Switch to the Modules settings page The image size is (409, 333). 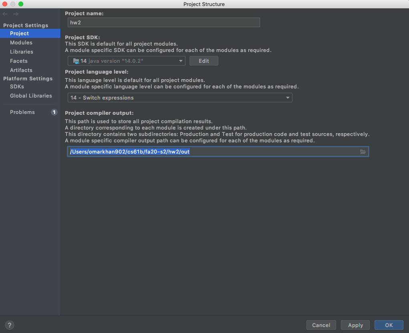point(21,42)
